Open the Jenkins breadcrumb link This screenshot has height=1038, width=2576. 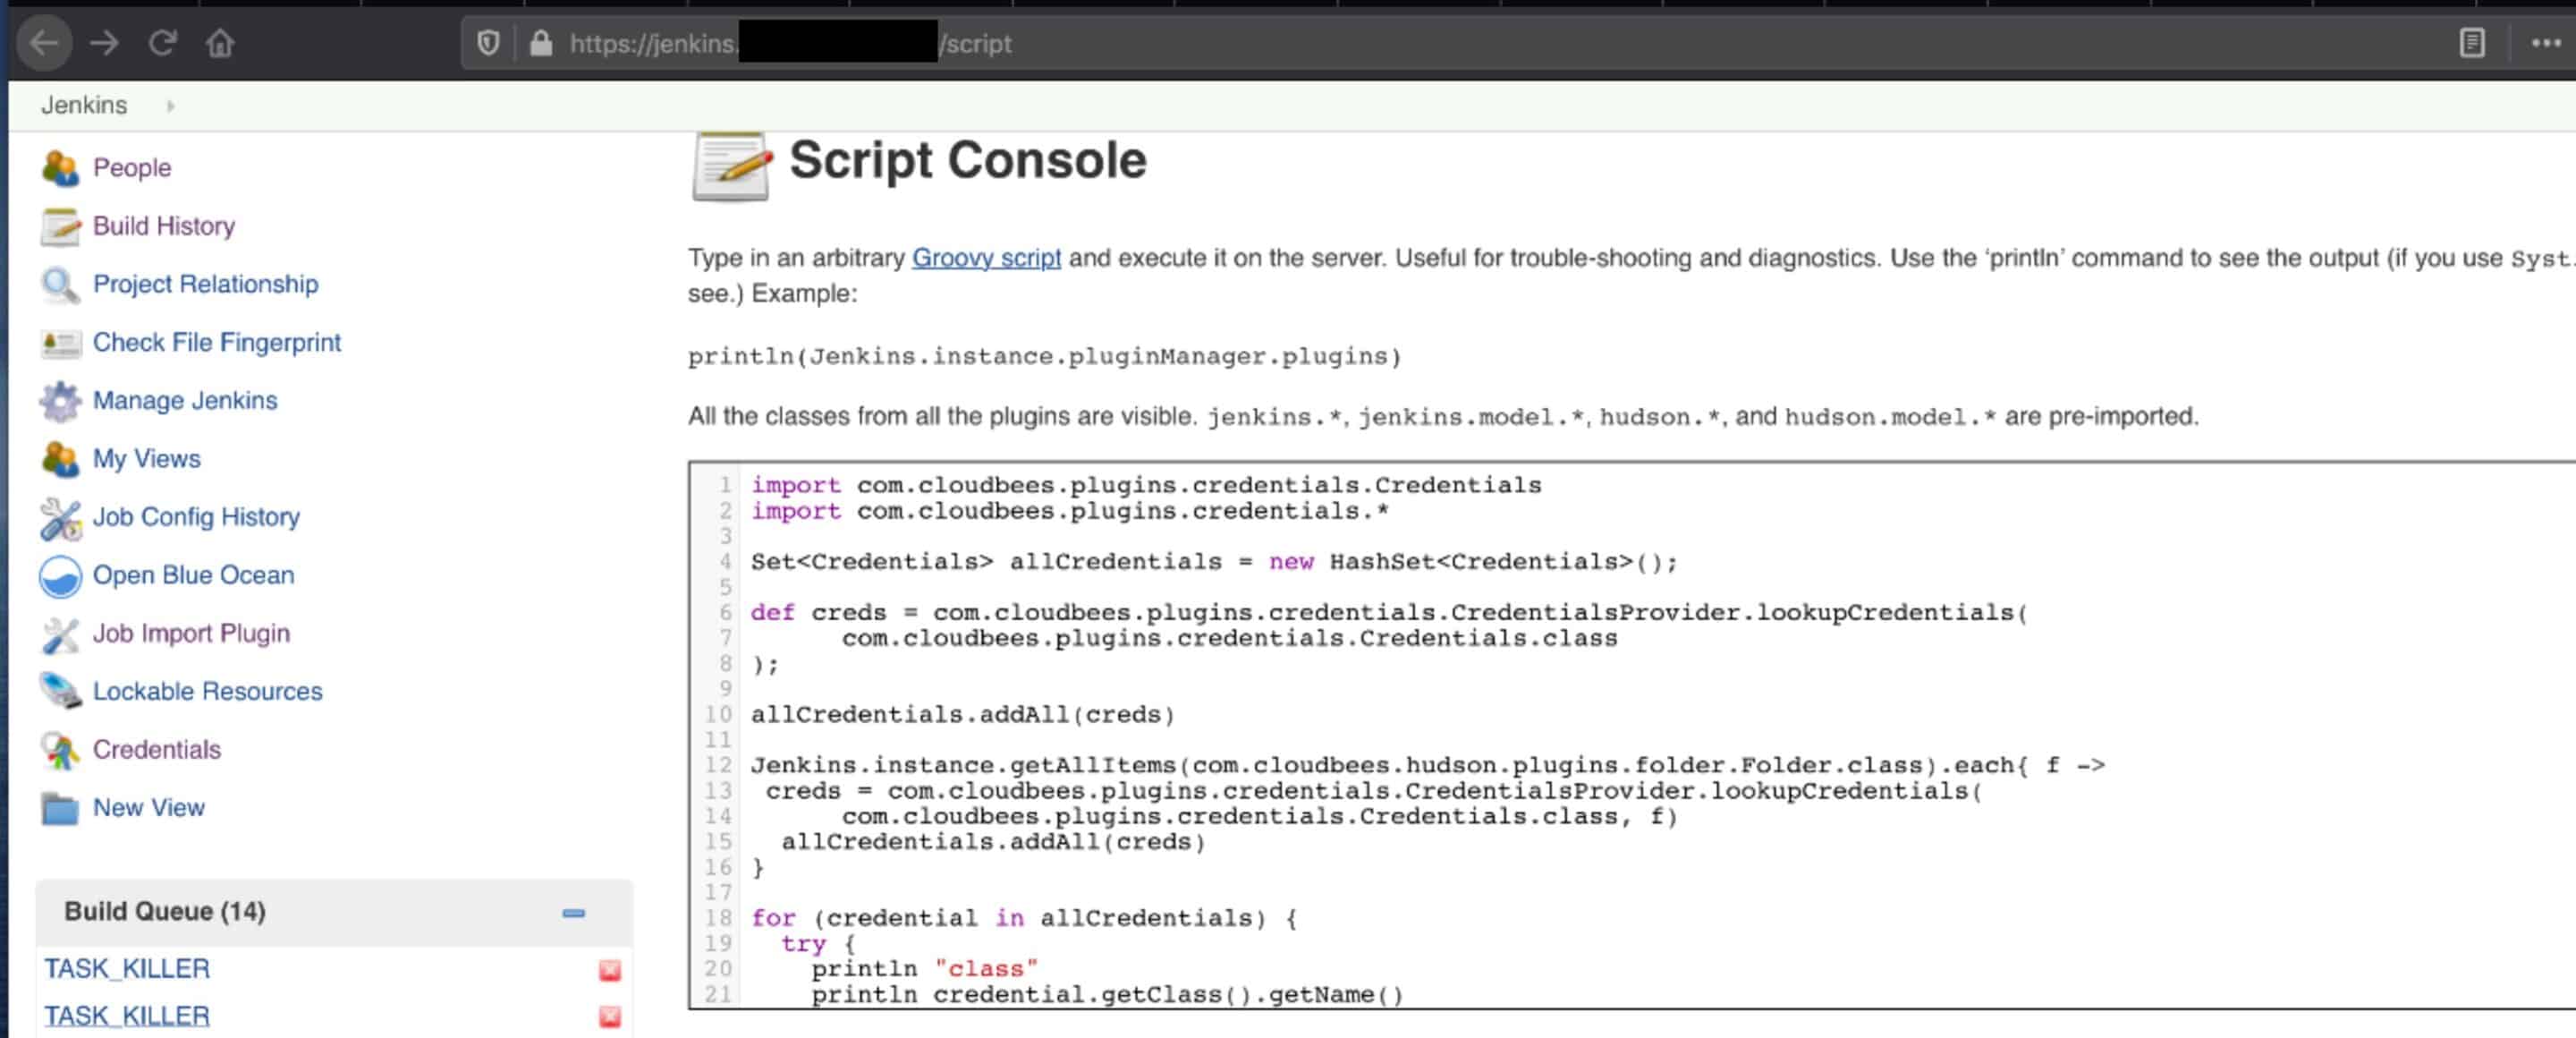[84, 105]
